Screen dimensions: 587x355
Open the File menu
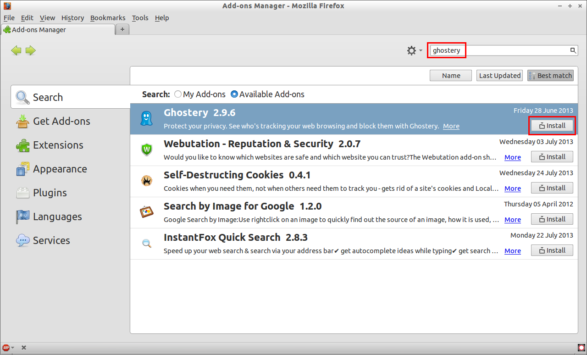click(x=9, y=18)
